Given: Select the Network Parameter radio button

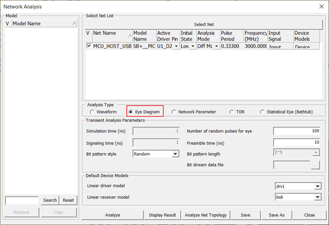Looking at the screenshot, I should [174, 111].
